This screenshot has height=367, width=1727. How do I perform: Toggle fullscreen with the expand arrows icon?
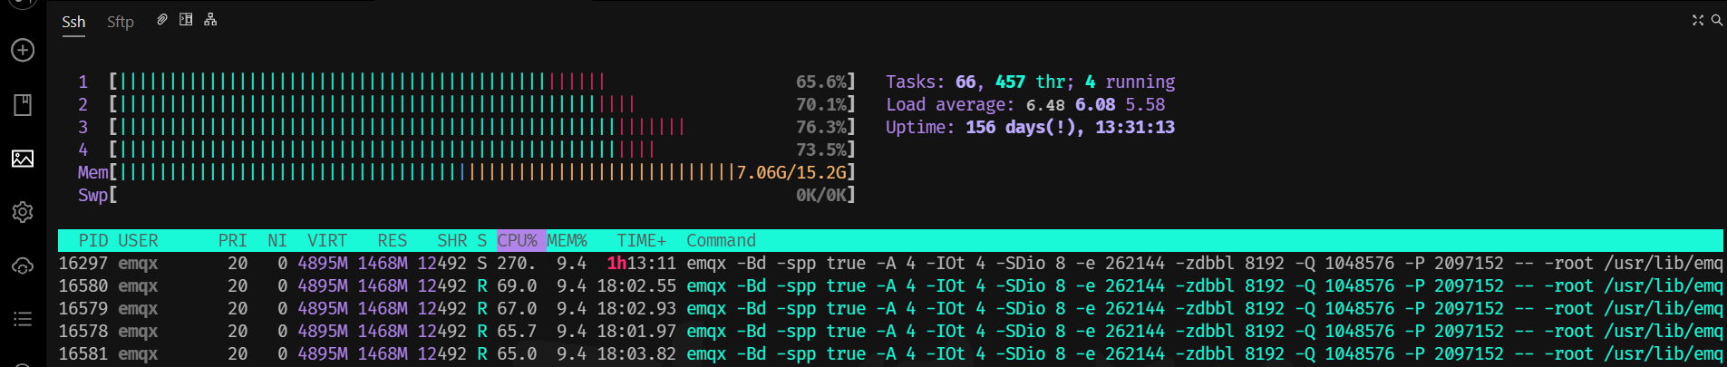1698,20
